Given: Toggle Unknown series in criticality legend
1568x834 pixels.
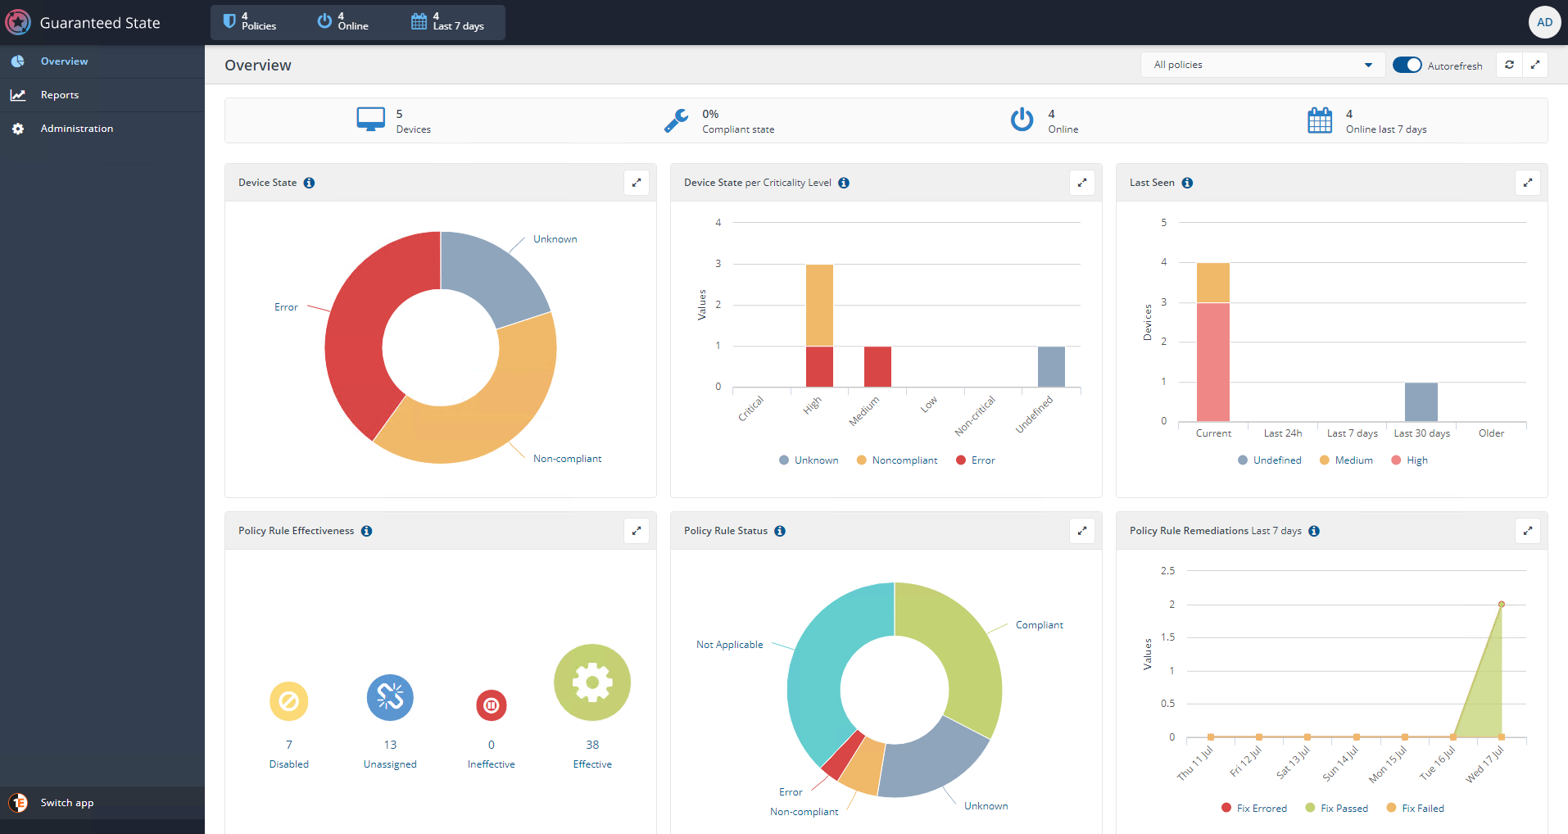Looking at the screenshot, I should pyautogui.click(x=809, y=460).
